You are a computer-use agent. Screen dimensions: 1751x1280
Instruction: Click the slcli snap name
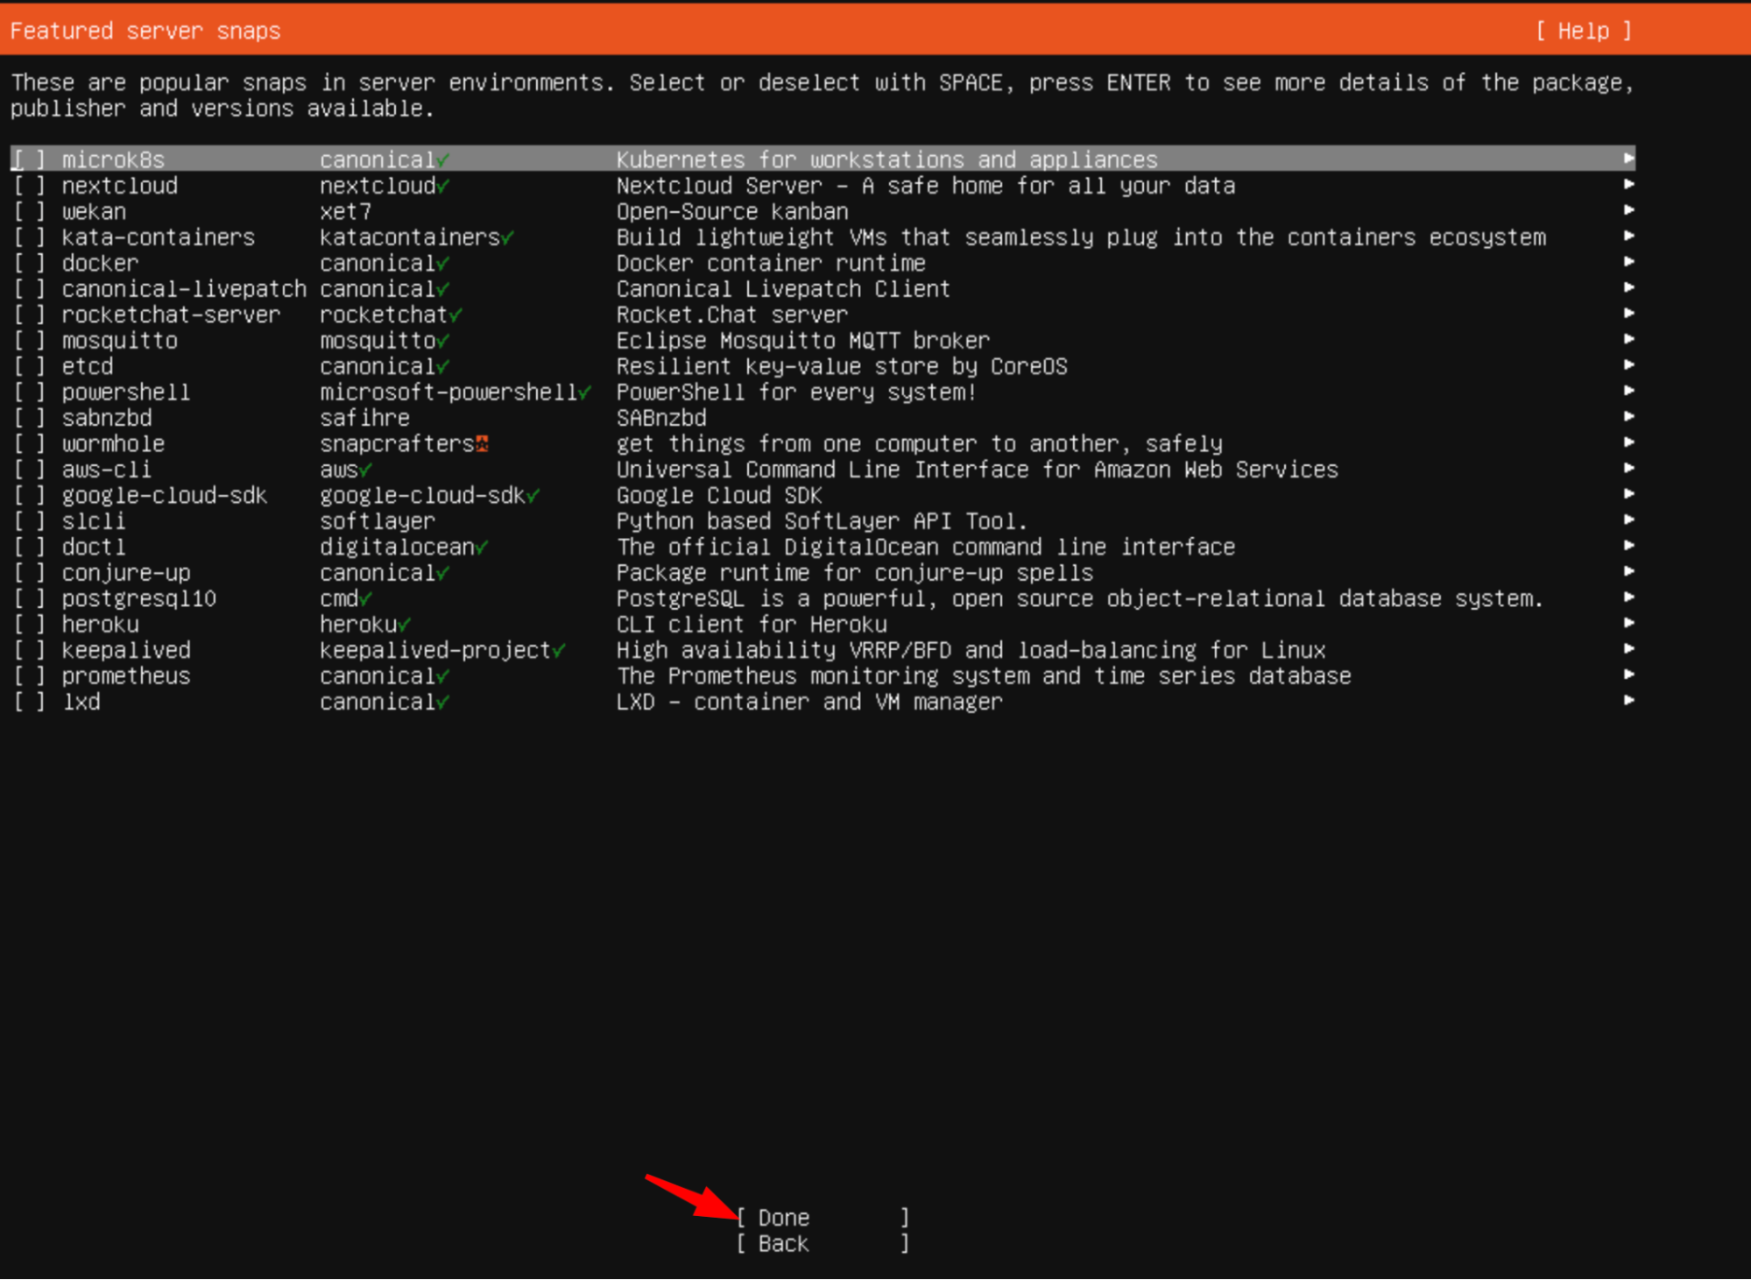[94, 521]
